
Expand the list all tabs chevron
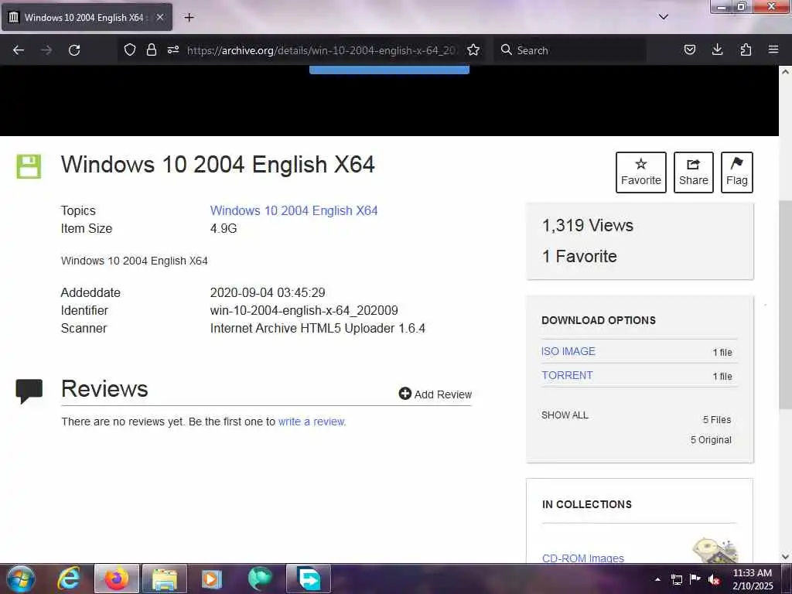(x=664, y=17)
